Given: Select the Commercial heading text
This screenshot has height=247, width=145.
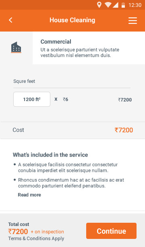Looking at the screenshot, I should [56, 42].
